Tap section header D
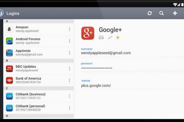Screen dimensions: 184x122 coord(39,116)
